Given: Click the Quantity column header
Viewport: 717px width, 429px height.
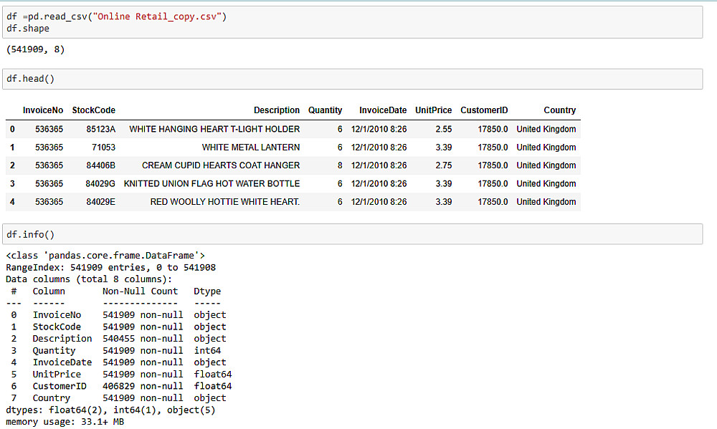Looking at the screenshot, I should coord(325,110).
